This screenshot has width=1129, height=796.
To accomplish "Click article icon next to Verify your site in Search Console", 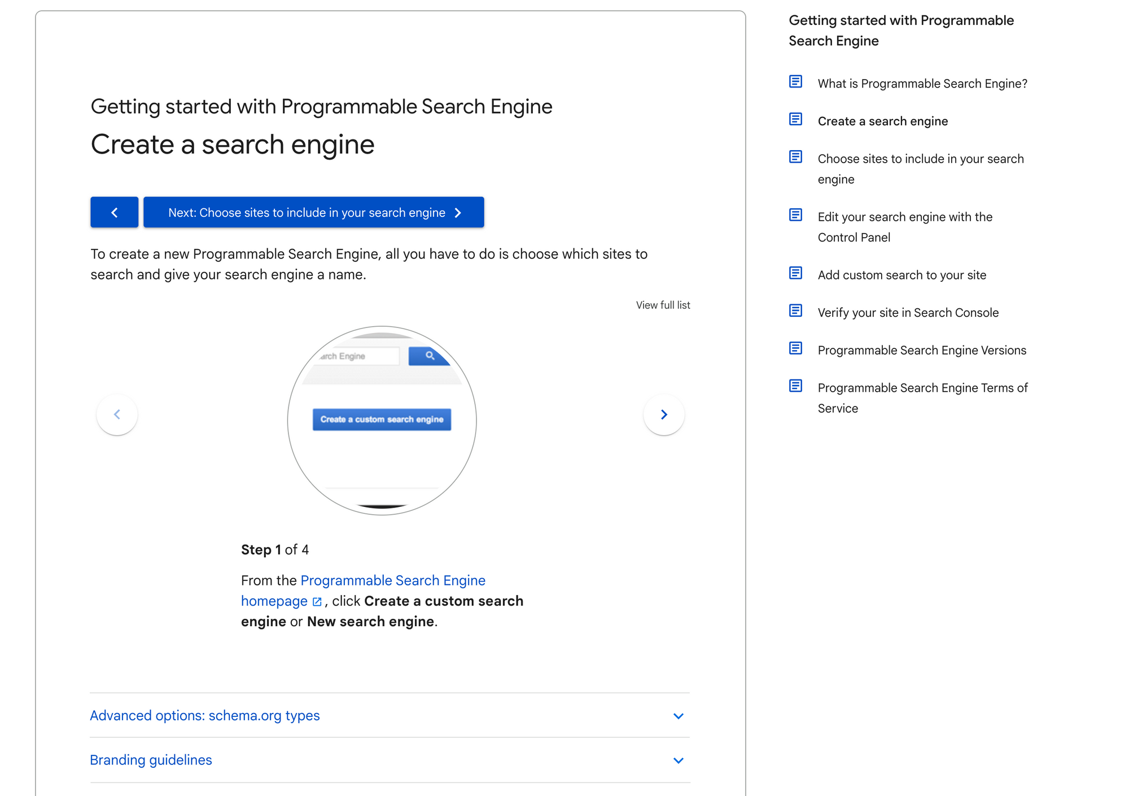I will [795, 310].
